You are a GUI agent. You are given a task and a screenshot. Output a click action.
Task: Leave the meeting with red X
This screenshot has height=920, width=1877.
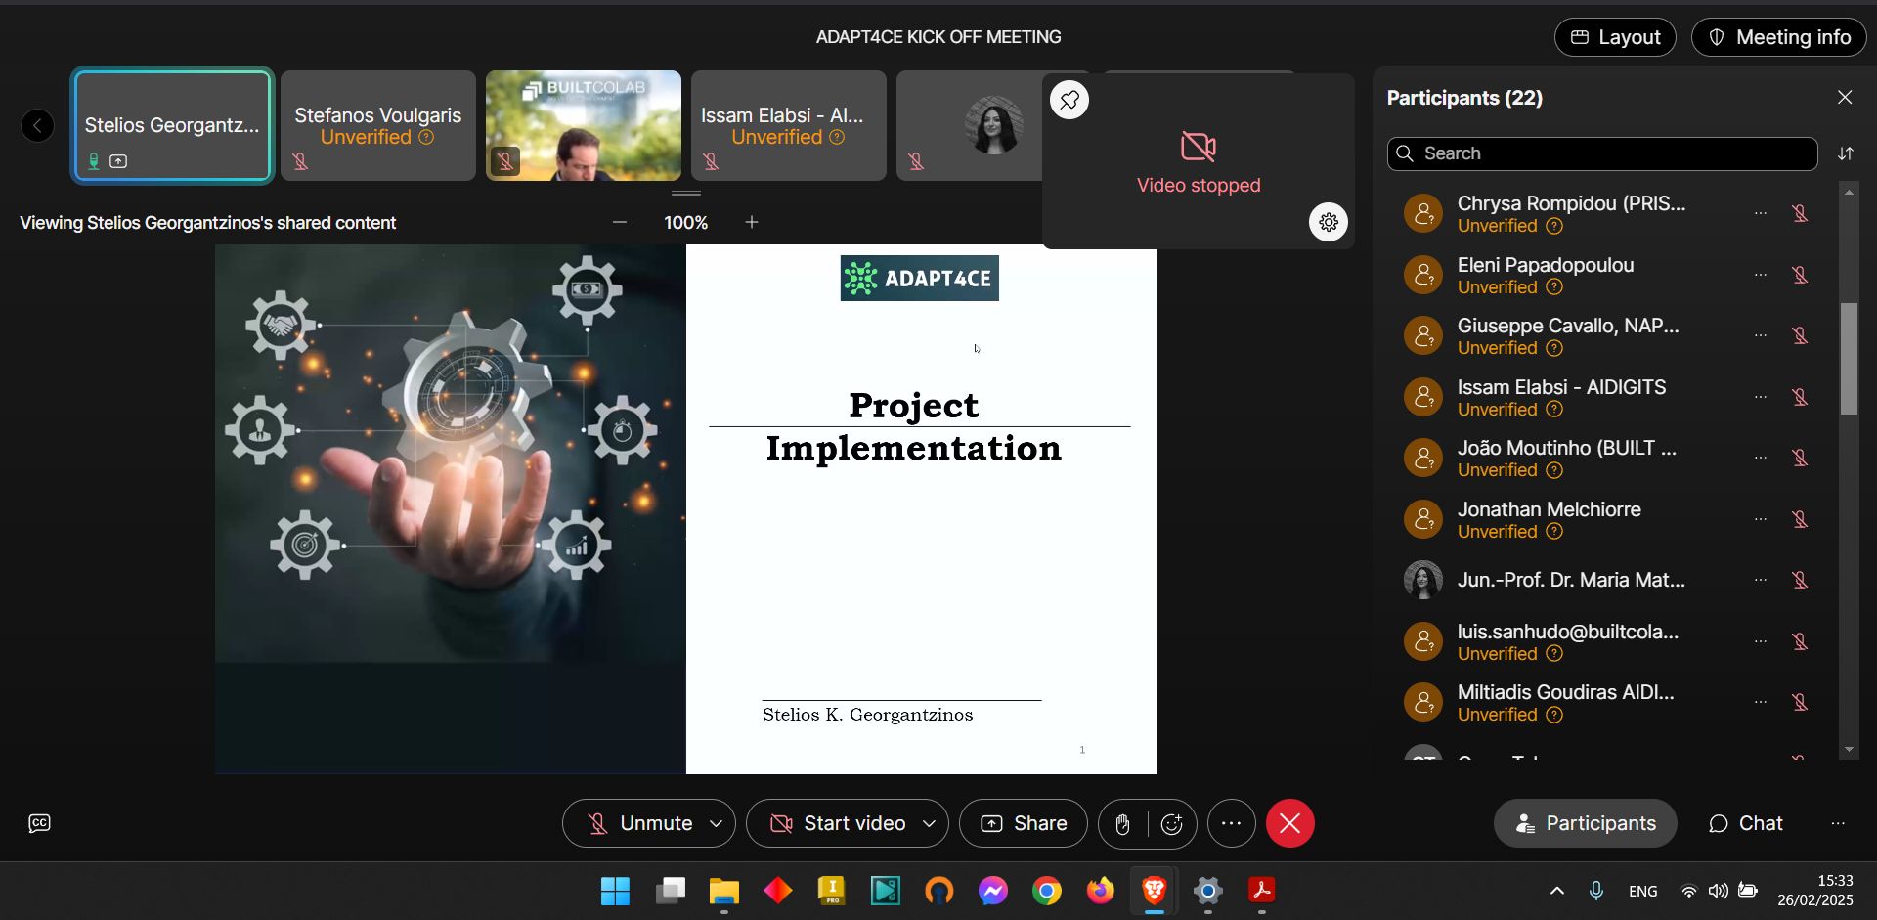(x=1289, y=823)
